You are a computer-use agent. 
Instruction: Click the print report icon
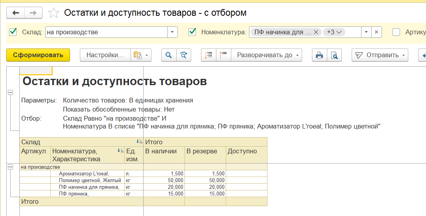pos(319,55)
